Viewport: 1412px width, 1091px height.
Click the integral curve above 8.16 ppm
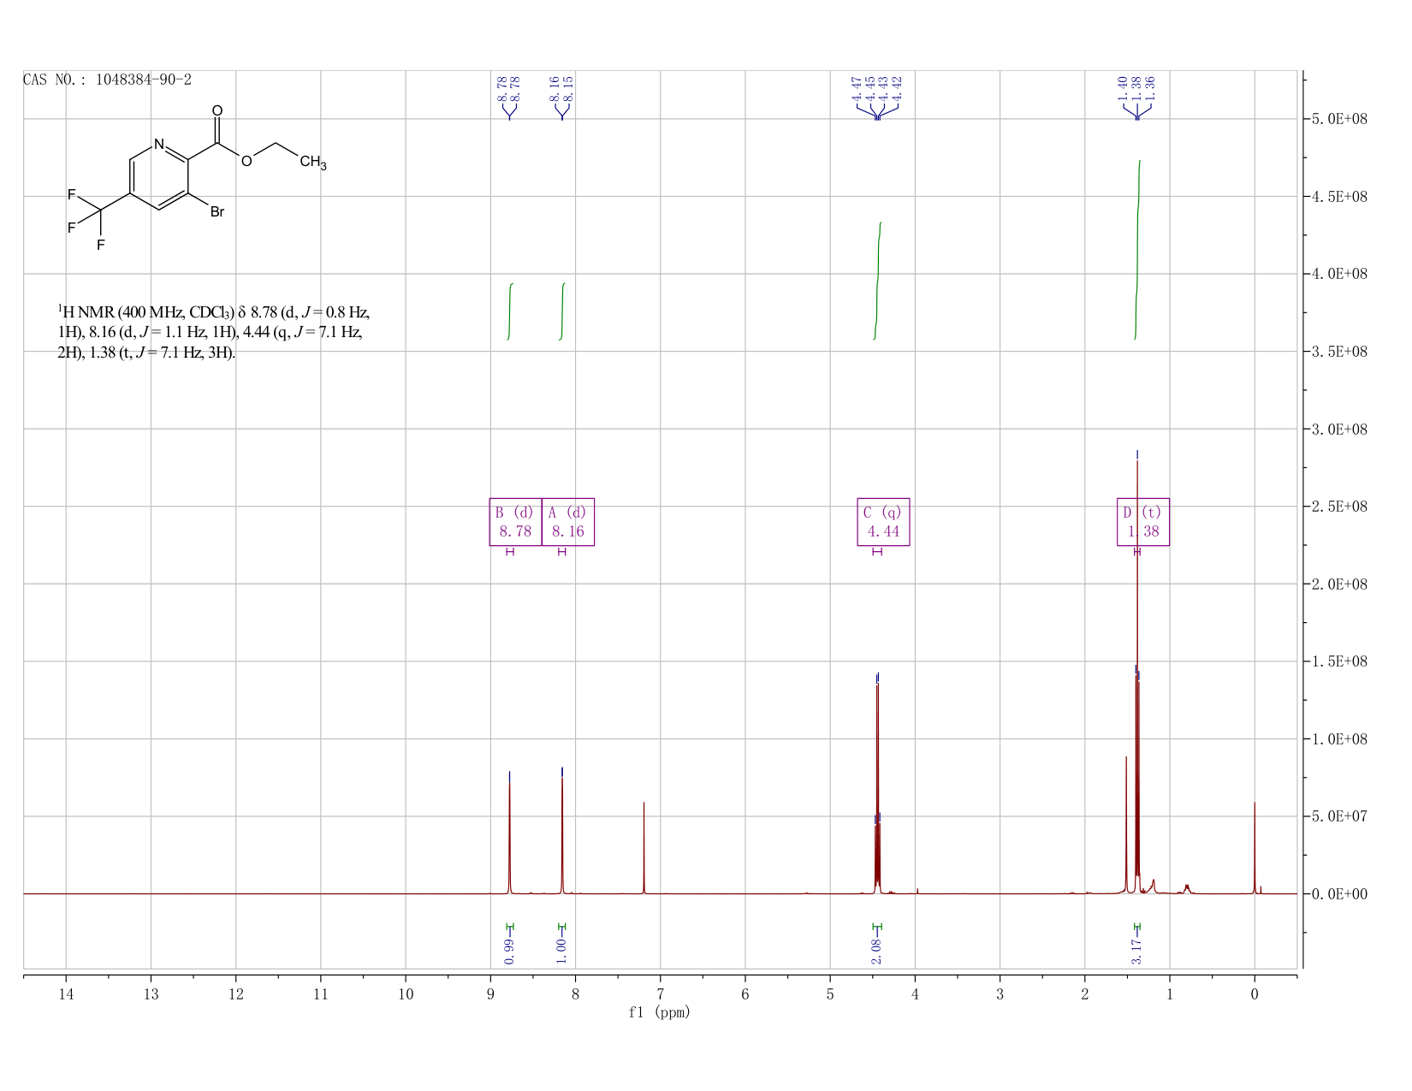(562, 311)
